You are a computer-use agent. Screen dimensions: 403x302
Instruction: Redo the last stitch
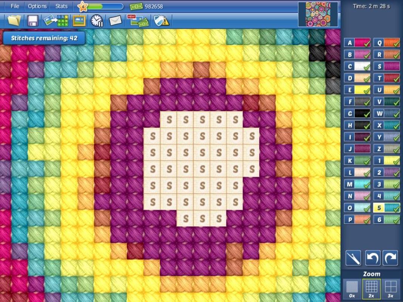(391, 258)
